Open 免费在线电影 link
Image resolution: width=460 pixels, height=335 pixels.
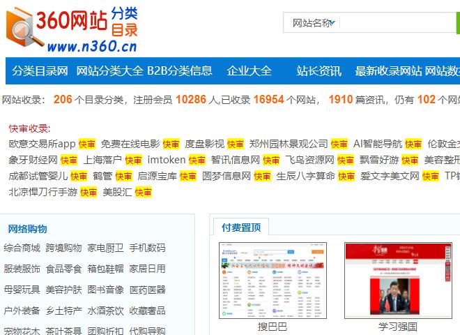point(130,144)
